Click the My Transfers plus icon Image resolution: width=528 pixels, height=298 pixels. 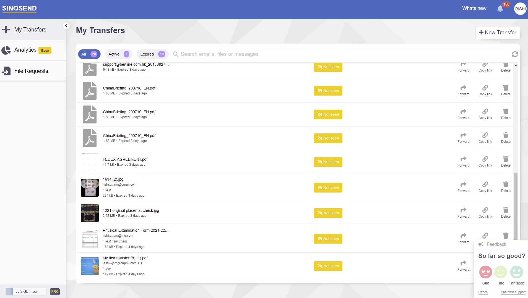[x=6, y=29]
